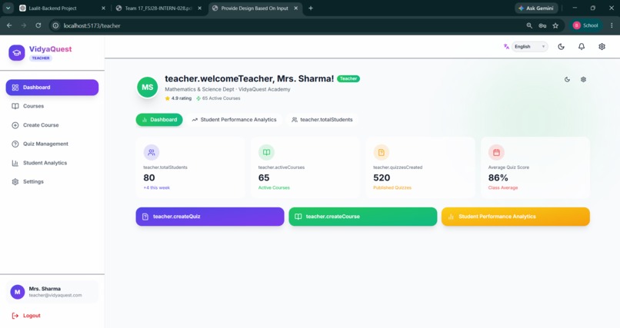The image size is (620, 328).
Task: Click the VidyaQuest graduation cap logo
Action: coord(17,52)
